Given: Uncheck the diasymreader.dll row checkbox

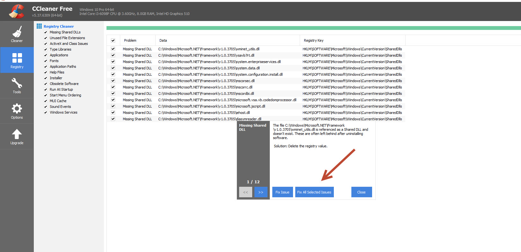Looking at the screenshot, I should click(x=113, y=119).
